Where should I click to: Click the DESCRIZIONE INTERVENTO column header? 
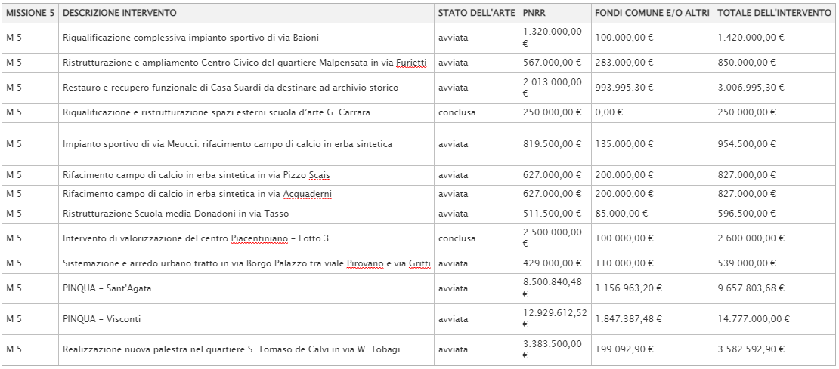(119, 13)
